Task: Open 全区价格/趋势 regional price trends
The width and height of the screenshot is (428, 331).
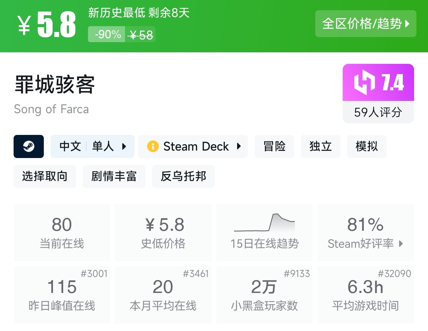Action: tap(365, 23)
